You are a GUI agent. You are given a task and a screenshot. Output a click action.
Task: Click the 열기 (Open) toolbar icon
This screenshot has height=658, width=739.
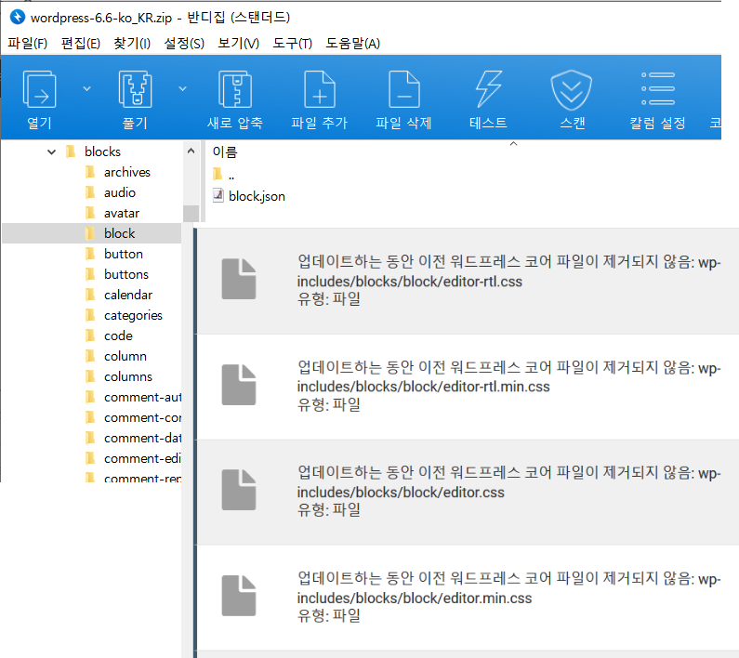tap(40, 89)
